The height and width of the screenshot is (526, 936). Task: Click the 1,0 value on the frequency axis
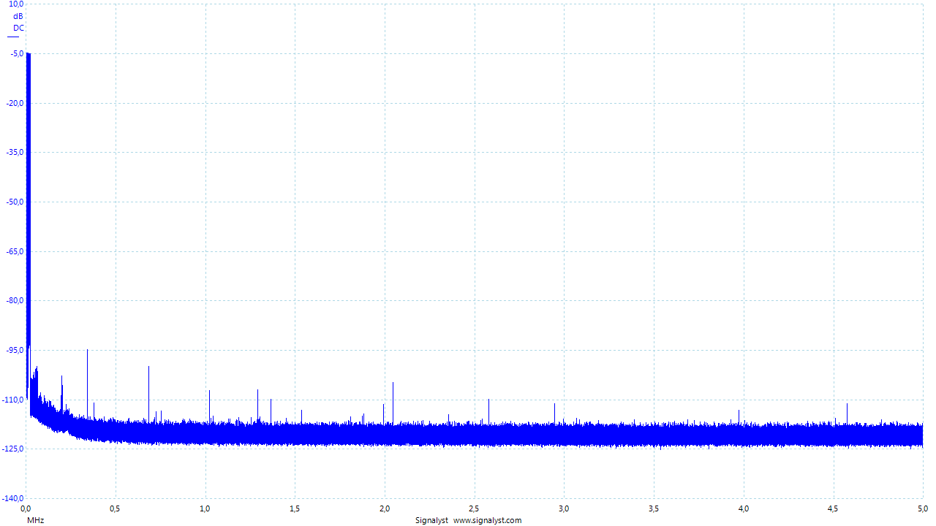205,508
